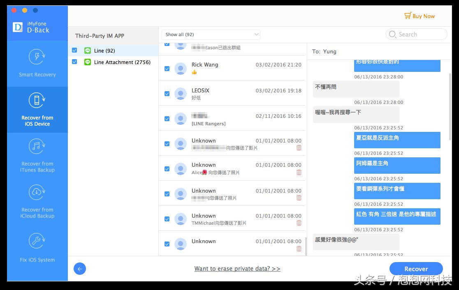The image size is (459, 290).
Task: Click the search magnifier icon
Action: (x=392, y=35)
